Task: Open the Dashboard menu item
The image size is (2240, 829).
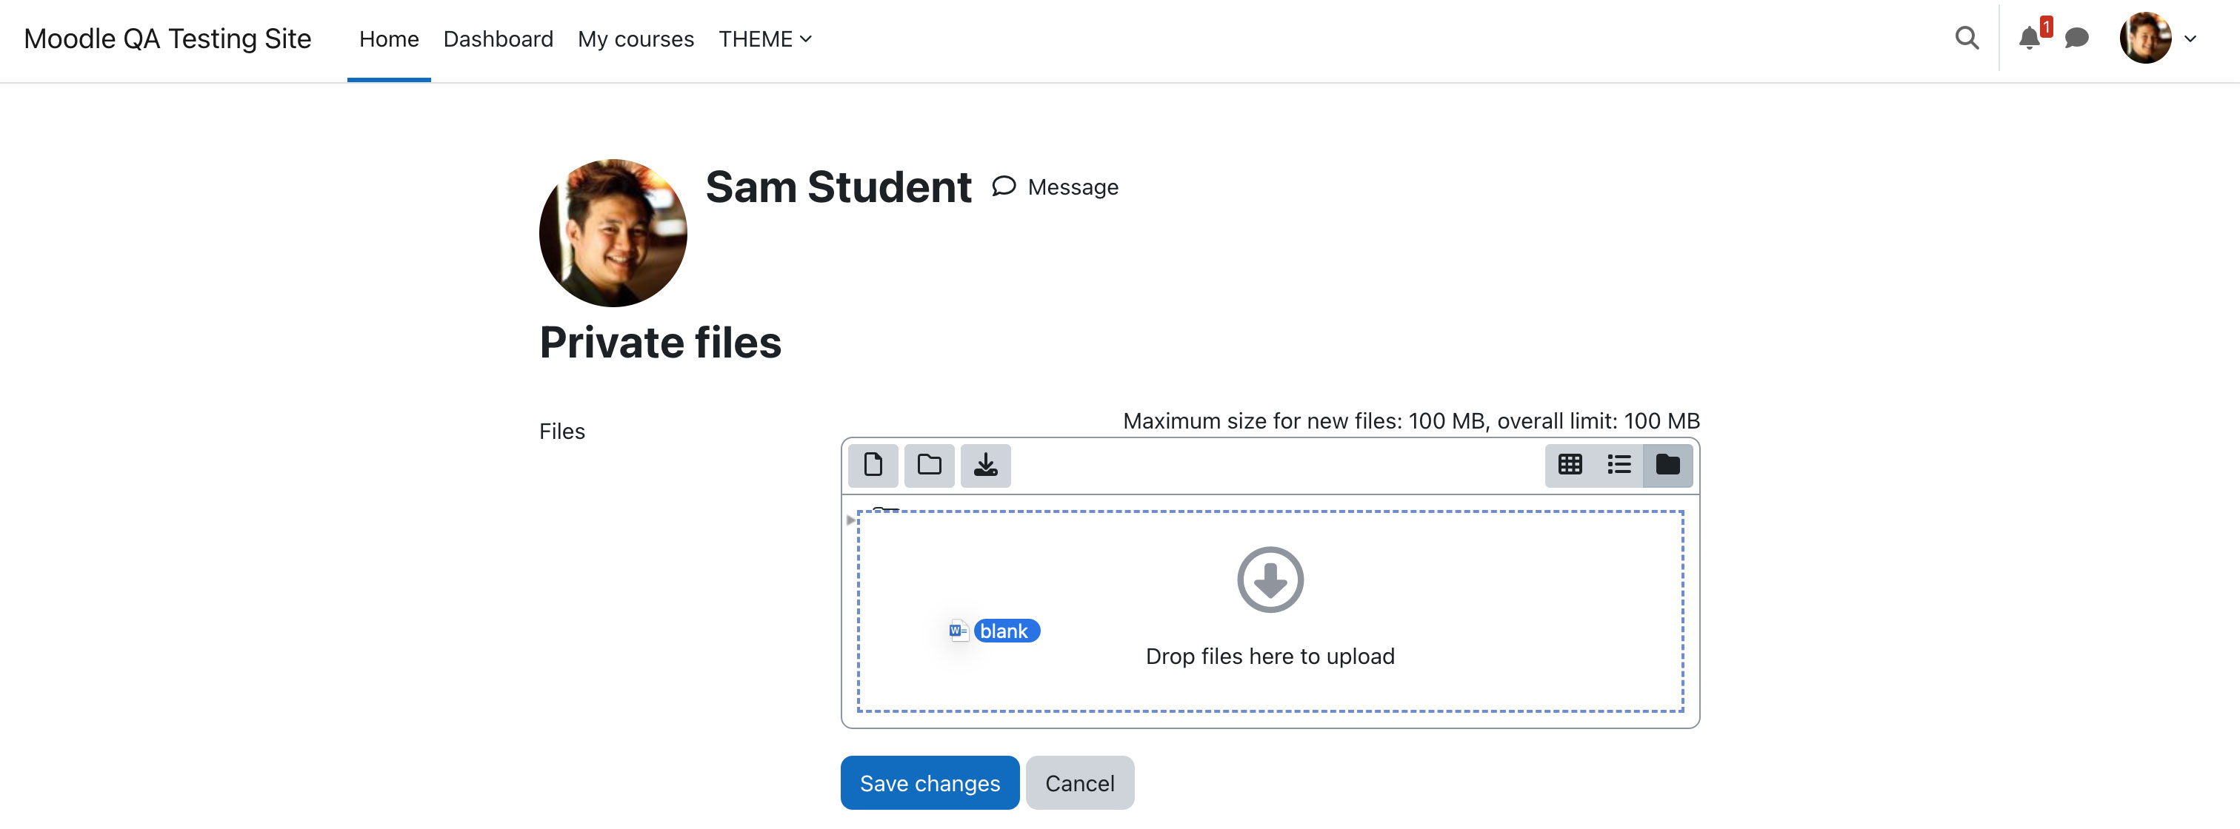Action: tap(497, 39)
